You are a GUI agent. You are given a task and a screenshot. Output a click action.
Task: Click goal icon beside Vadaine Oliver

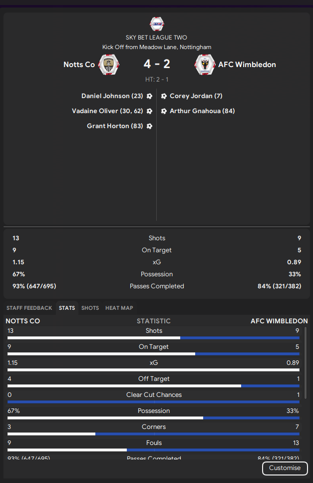[x=149, y=111]
